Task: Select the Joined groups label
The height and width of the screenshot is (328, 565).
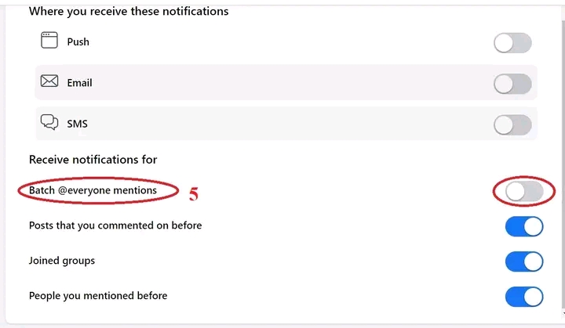Action: 62,261
